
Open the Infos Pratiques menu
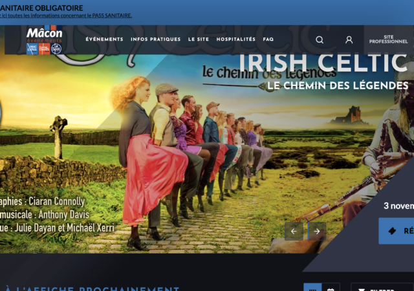click(x=155, y=39)
